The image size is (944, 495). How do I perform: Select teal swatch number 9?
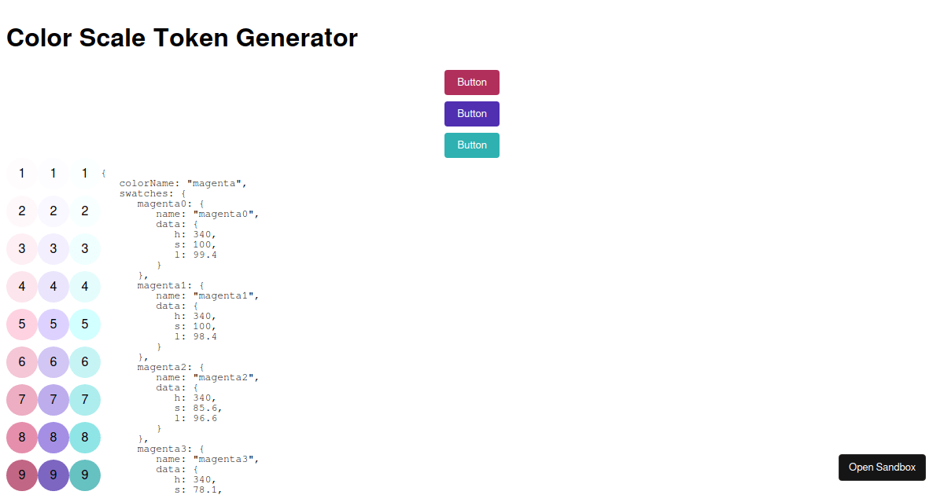(x=84, y=475)
